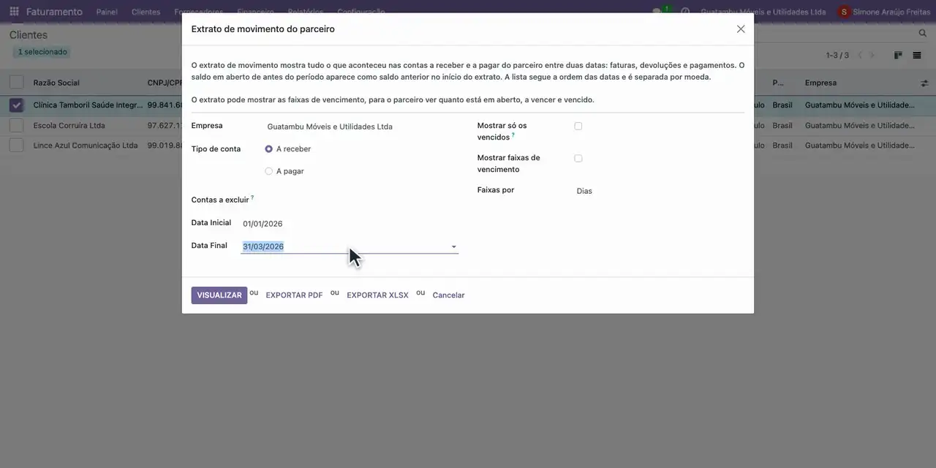
Task: Click the pager text 1-3 / 3
Action: tap(837, 56)
